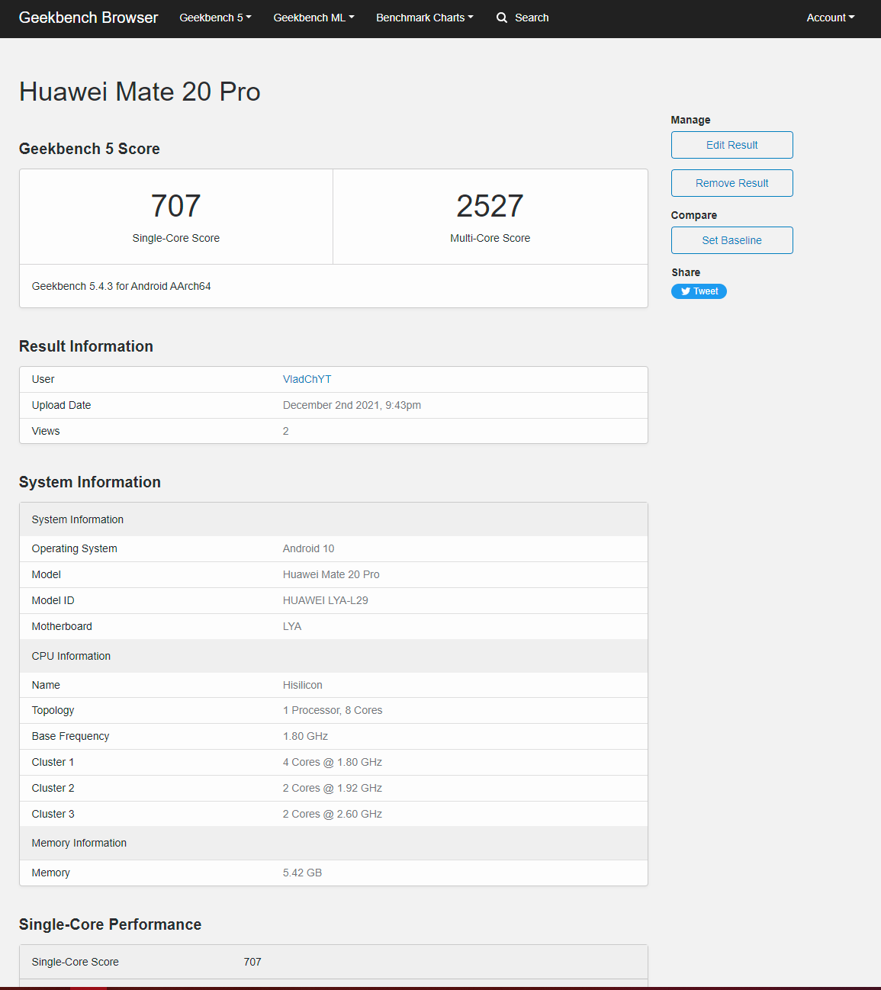Click the Geekbench 5.4.3 for Android AArch64 text
This screenshot has width=881, height=990.
(x=121, y=286)
